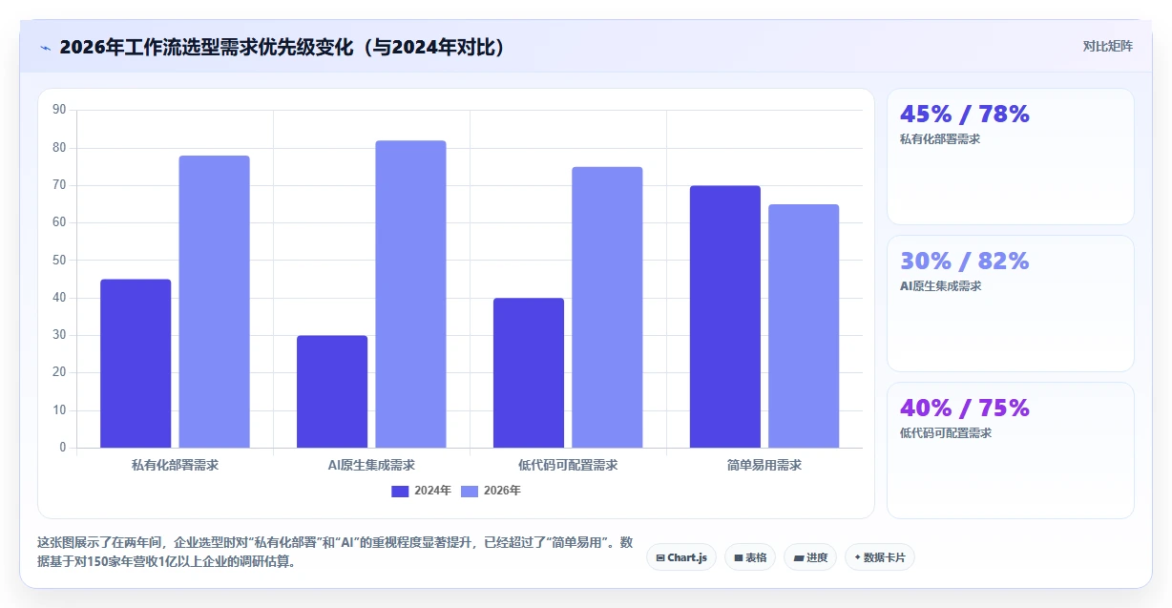The height and width of the screenshot is (608, 1172).
Task: Click the 低代码可配置需求 axis label
Action: pos(568,466)
